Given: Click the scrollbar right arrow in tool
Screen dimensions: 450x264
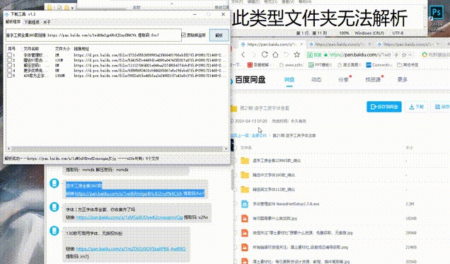Looking at the screenshot, I should coord(226,149).
